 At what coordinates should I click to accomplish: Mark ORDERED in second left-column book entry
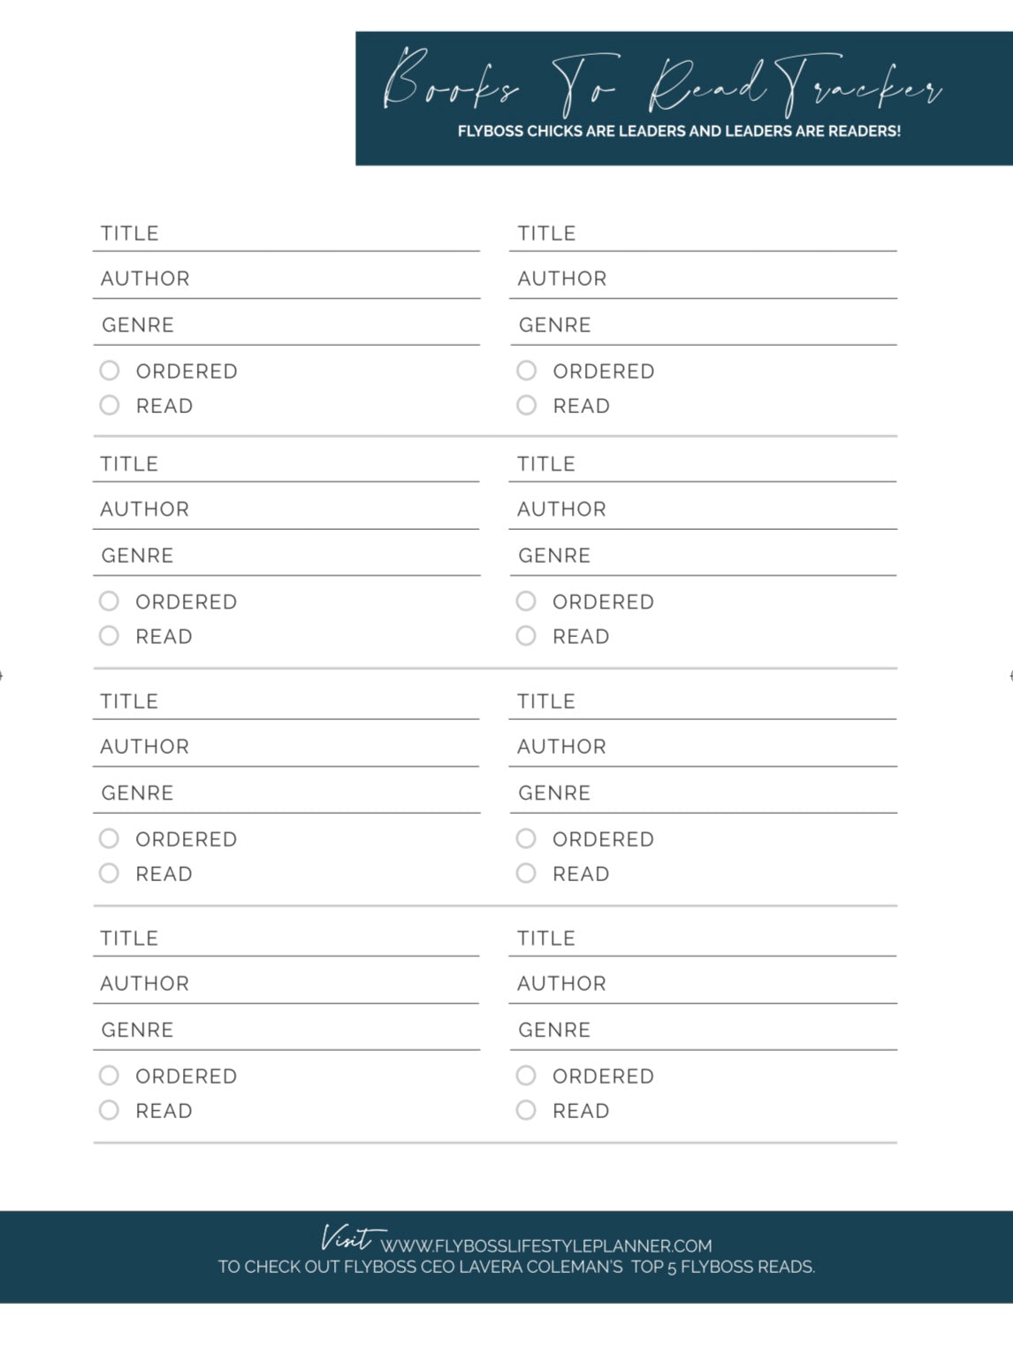pos(110,602)
